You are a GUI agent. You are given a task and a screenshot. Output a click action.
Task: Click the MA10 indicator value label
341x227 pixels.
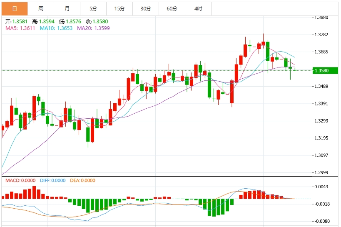(x=56, y=28)
